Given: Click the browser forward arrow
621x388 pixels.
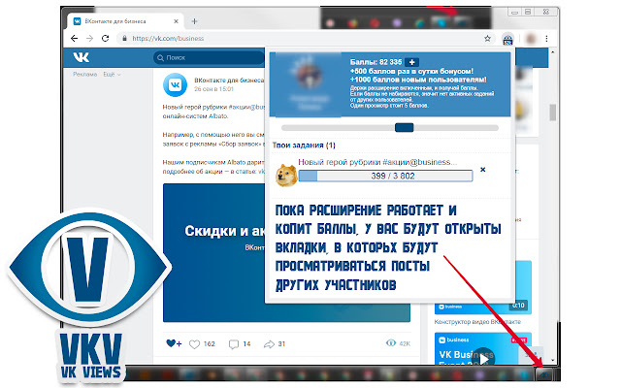Looking at the screenshot, I should 90,39.
